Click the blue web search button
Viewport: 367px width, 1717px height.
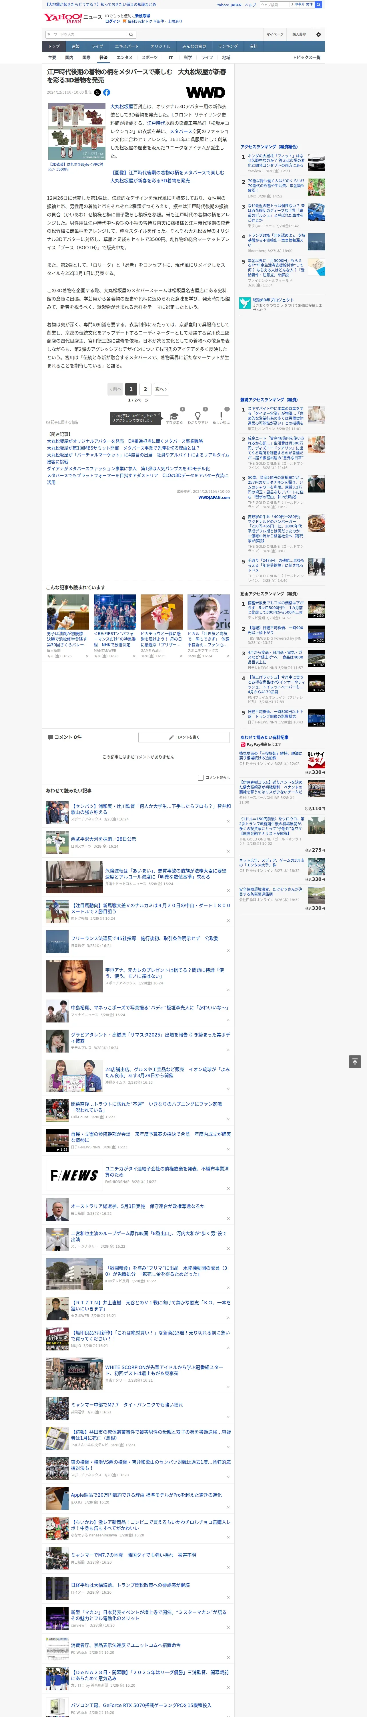(x=318, y=5)
